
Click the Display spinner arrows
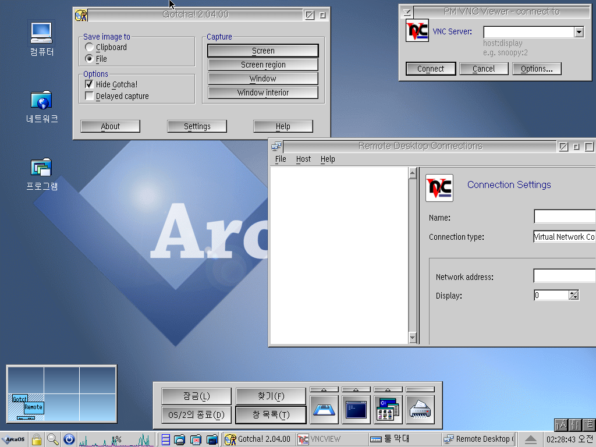point(574,295)
